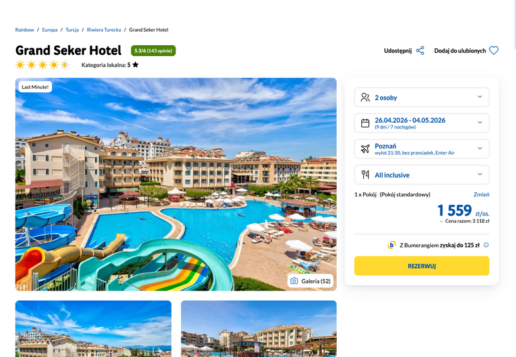Click the yellow REZERWUJ button

point(422,266)
